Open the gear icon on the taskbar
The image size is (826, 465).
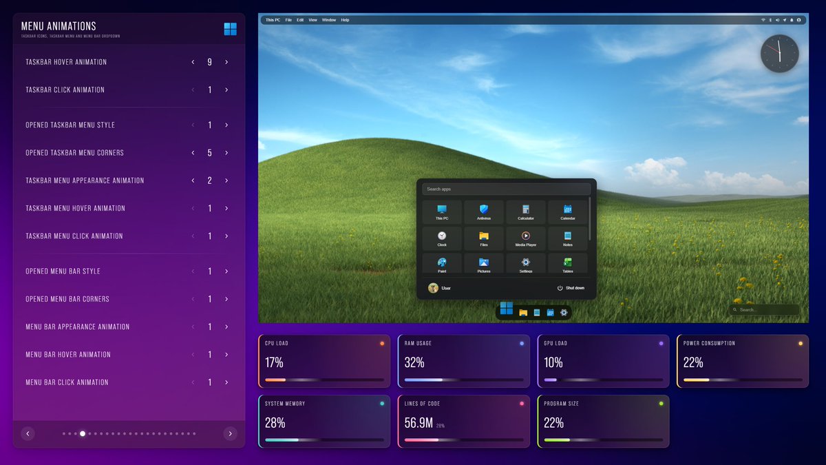[x=564, y=312]
